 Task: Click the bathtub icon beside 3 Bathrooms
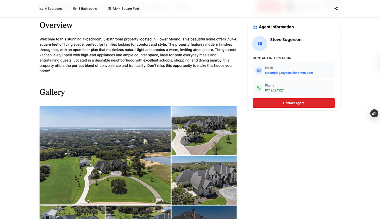75,9
